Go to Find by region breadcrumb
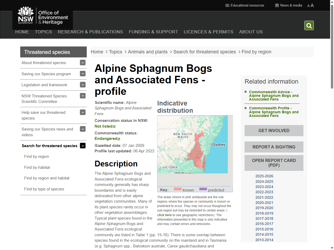Image resolution: width=334 pixels, height=250 pixels. pyautogui.click(x=257, y=52)
